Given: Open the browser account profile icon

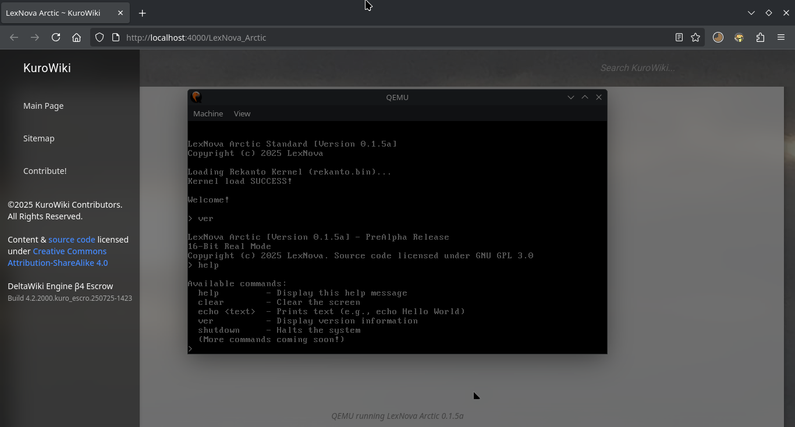Looking at the screenshot, I should click(718, 37).
